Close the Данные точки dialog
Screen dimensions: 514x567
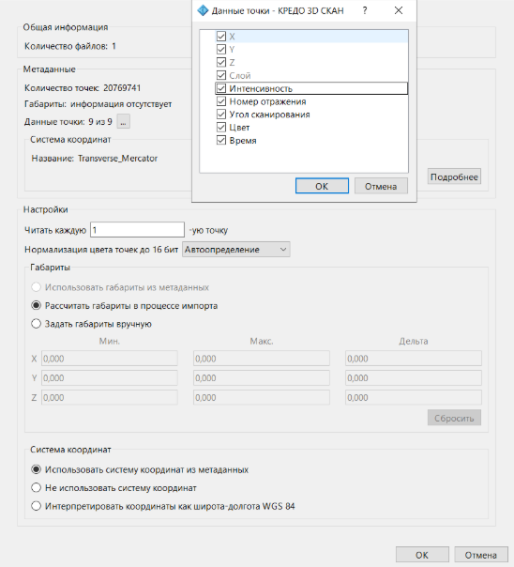[x=399, y=10]
